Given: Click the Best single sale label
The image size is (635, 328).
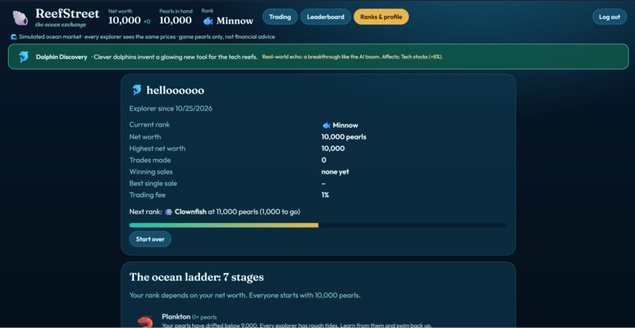Looking at the screenshot, I should (x=153, y=183).
